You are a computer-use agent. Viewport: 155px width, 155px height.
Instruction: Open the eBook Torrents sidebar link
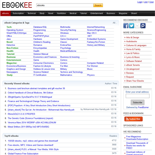tap(133, 65)
